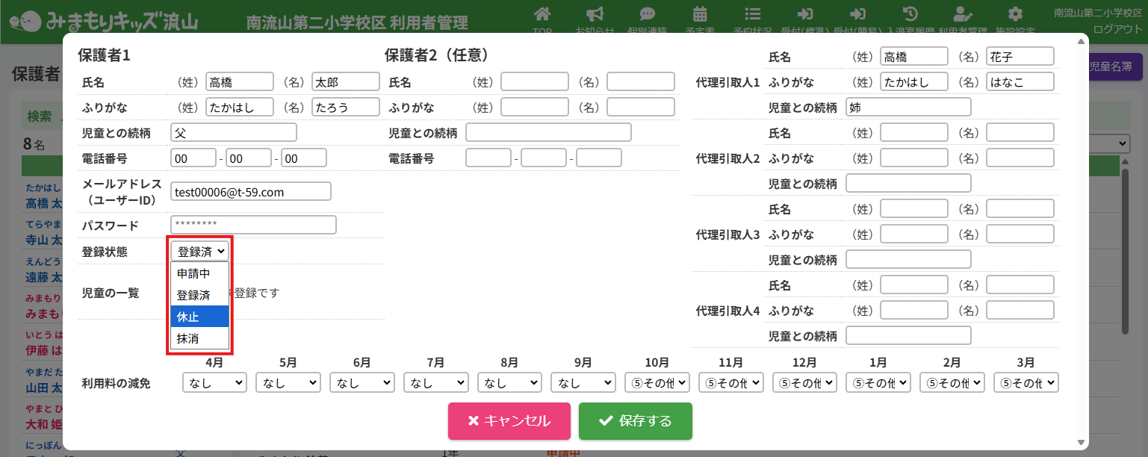1148x457 pixels.
Task: Pick 申請中 from status options
Action: click(199, 273)
